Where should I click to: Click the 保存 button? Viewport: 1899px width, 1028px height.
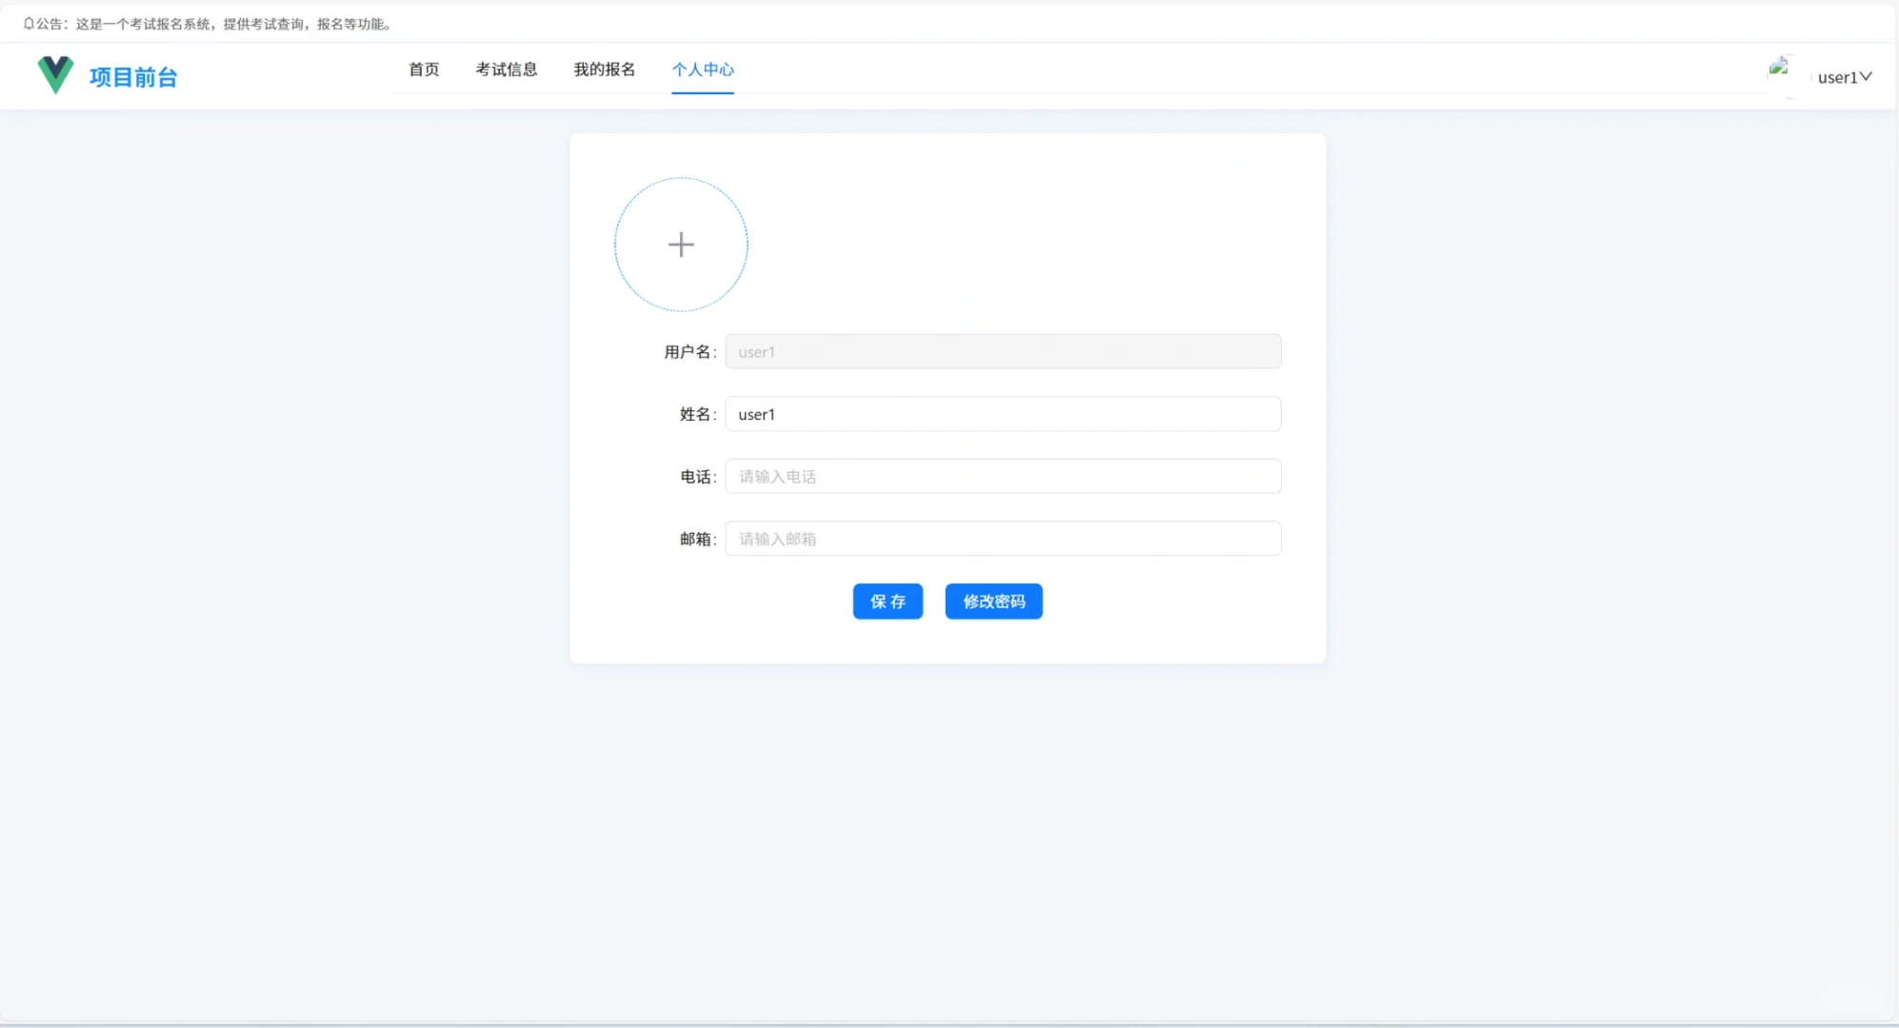887,601
